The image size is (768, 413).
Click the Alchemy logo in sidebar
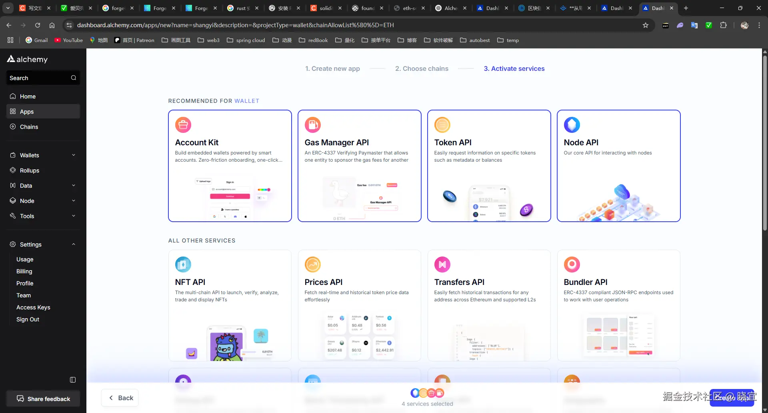(x=27, y=59)
